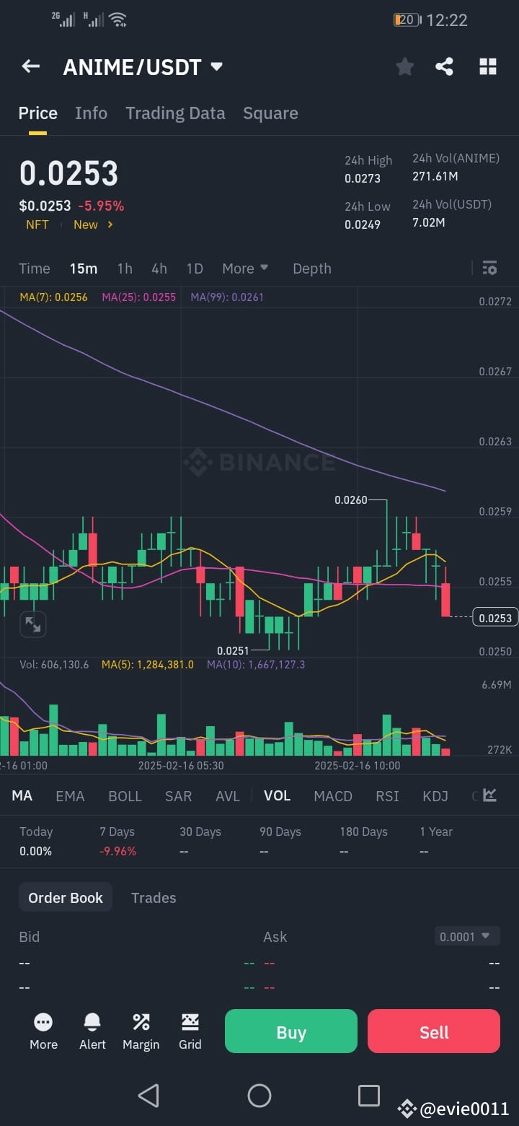Open the 0.0001 ask precision dropdown
This screenshot has height=1126, width=519.
(x=466, y=935)
